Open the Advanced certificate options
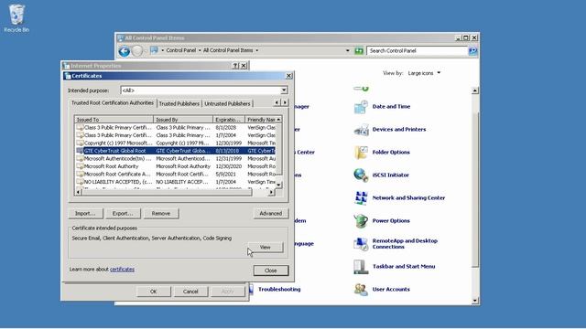 (x=271, y=214)
